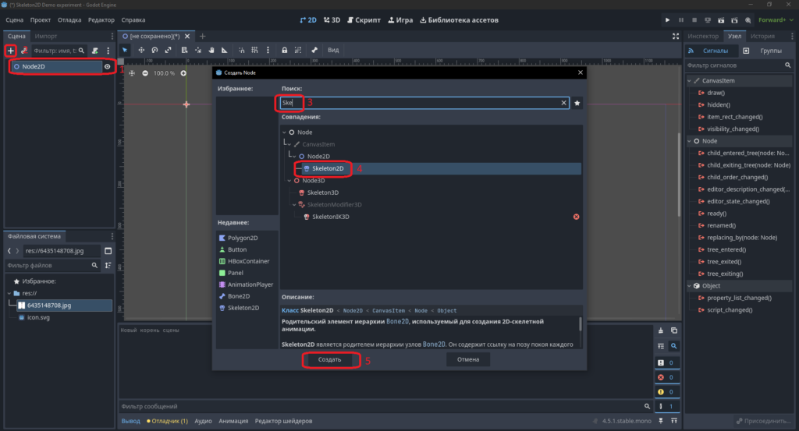Viewport: 799px width, 431px height.
Task: Switch to История tab
Action: [762, 36]
